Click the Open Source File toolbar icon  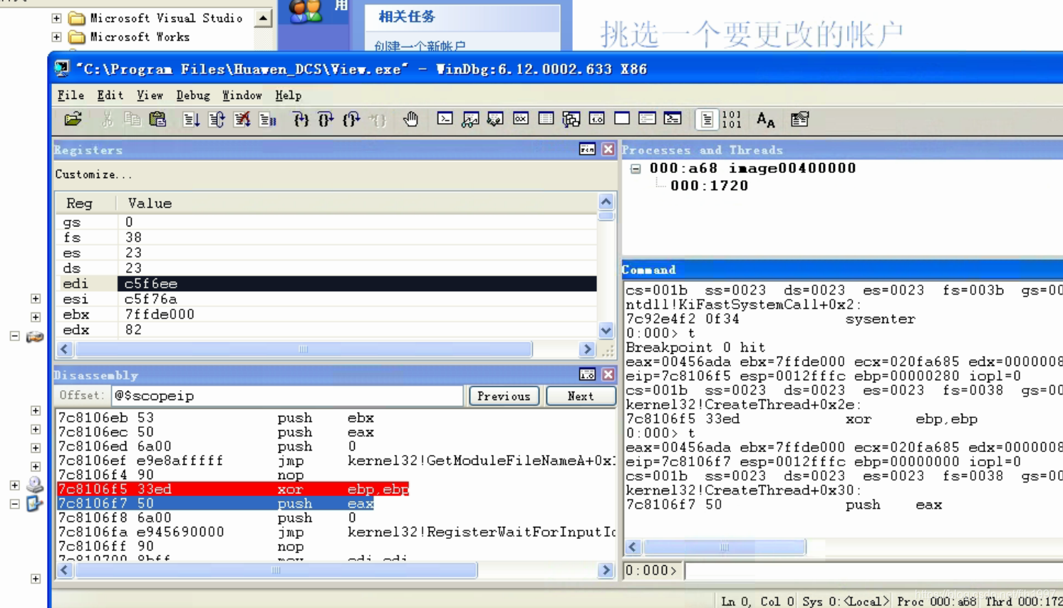(73, 120)
